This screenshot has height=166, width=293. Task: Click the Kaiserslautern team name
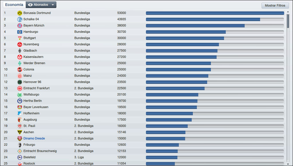pos(33,57)
